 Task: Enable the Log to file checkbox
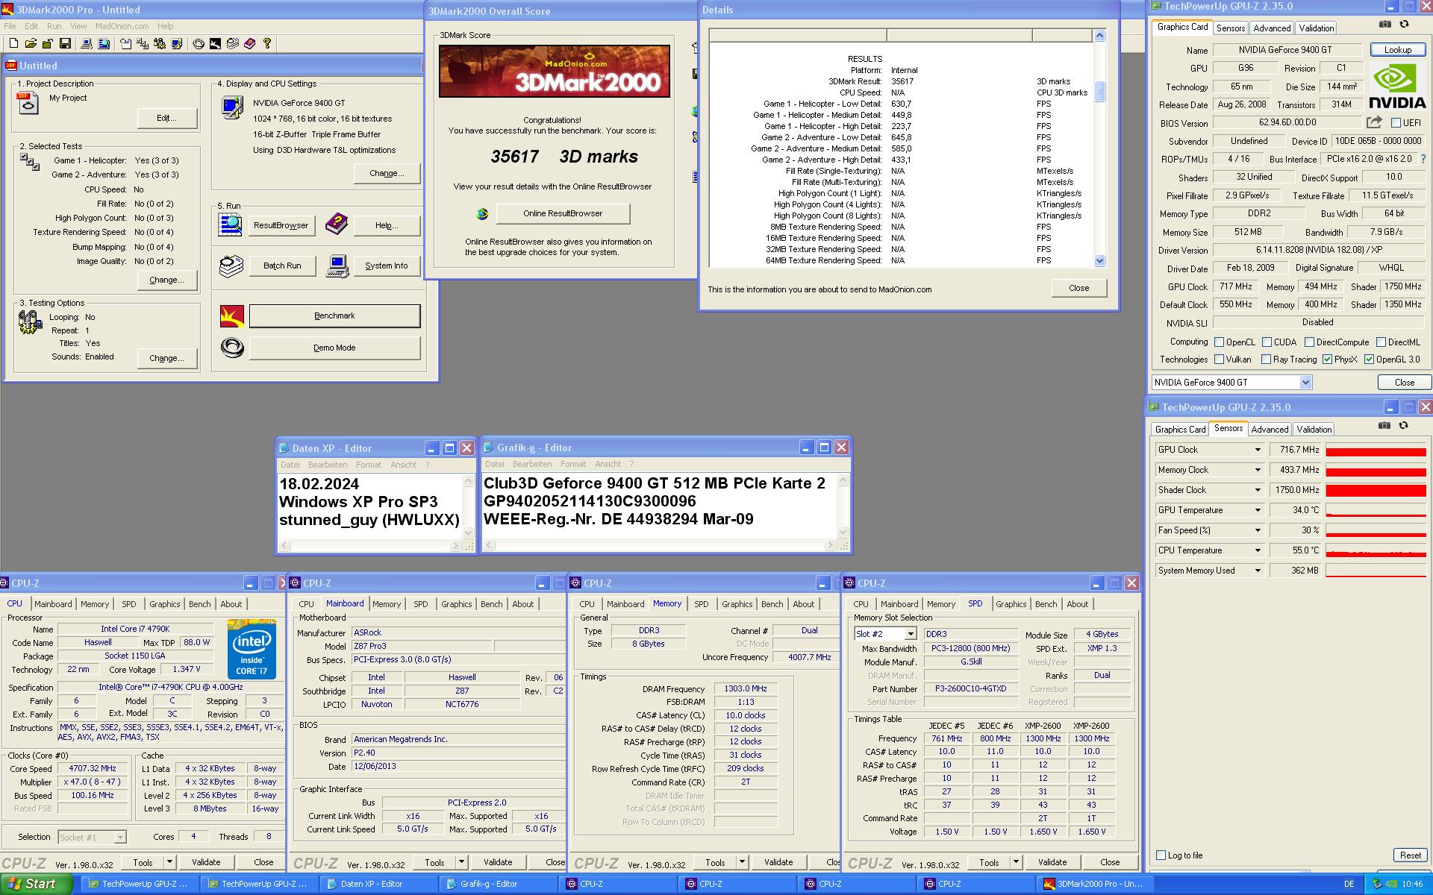1161,855
